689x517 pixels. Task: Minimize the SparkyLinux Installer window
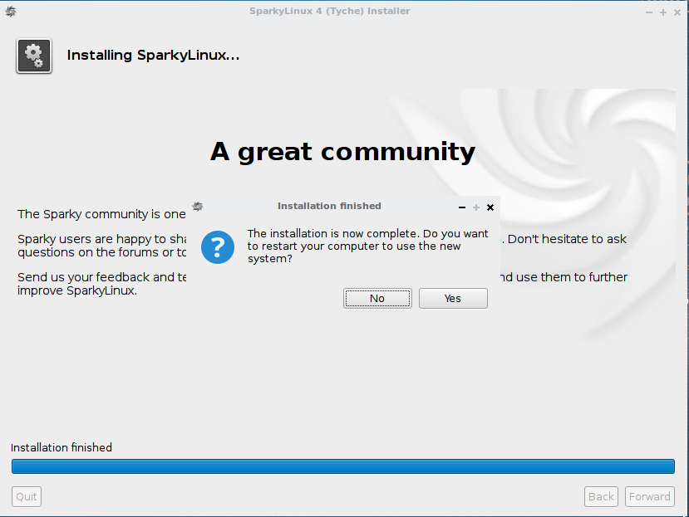[649, 12]
